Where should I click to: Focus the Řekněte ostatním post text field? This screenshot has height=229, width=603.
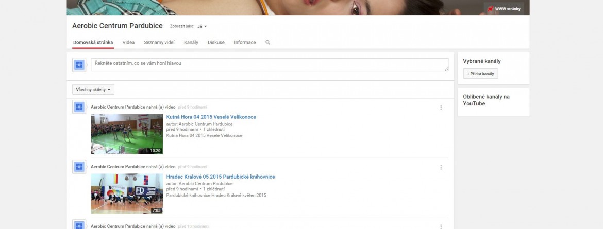[270, 64]
